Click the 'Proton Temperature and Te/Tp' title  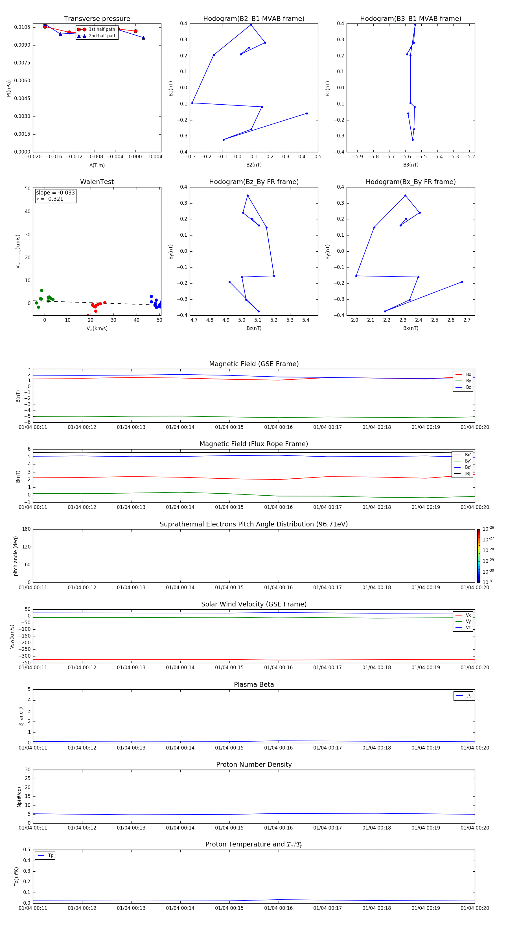coord(254,845)
